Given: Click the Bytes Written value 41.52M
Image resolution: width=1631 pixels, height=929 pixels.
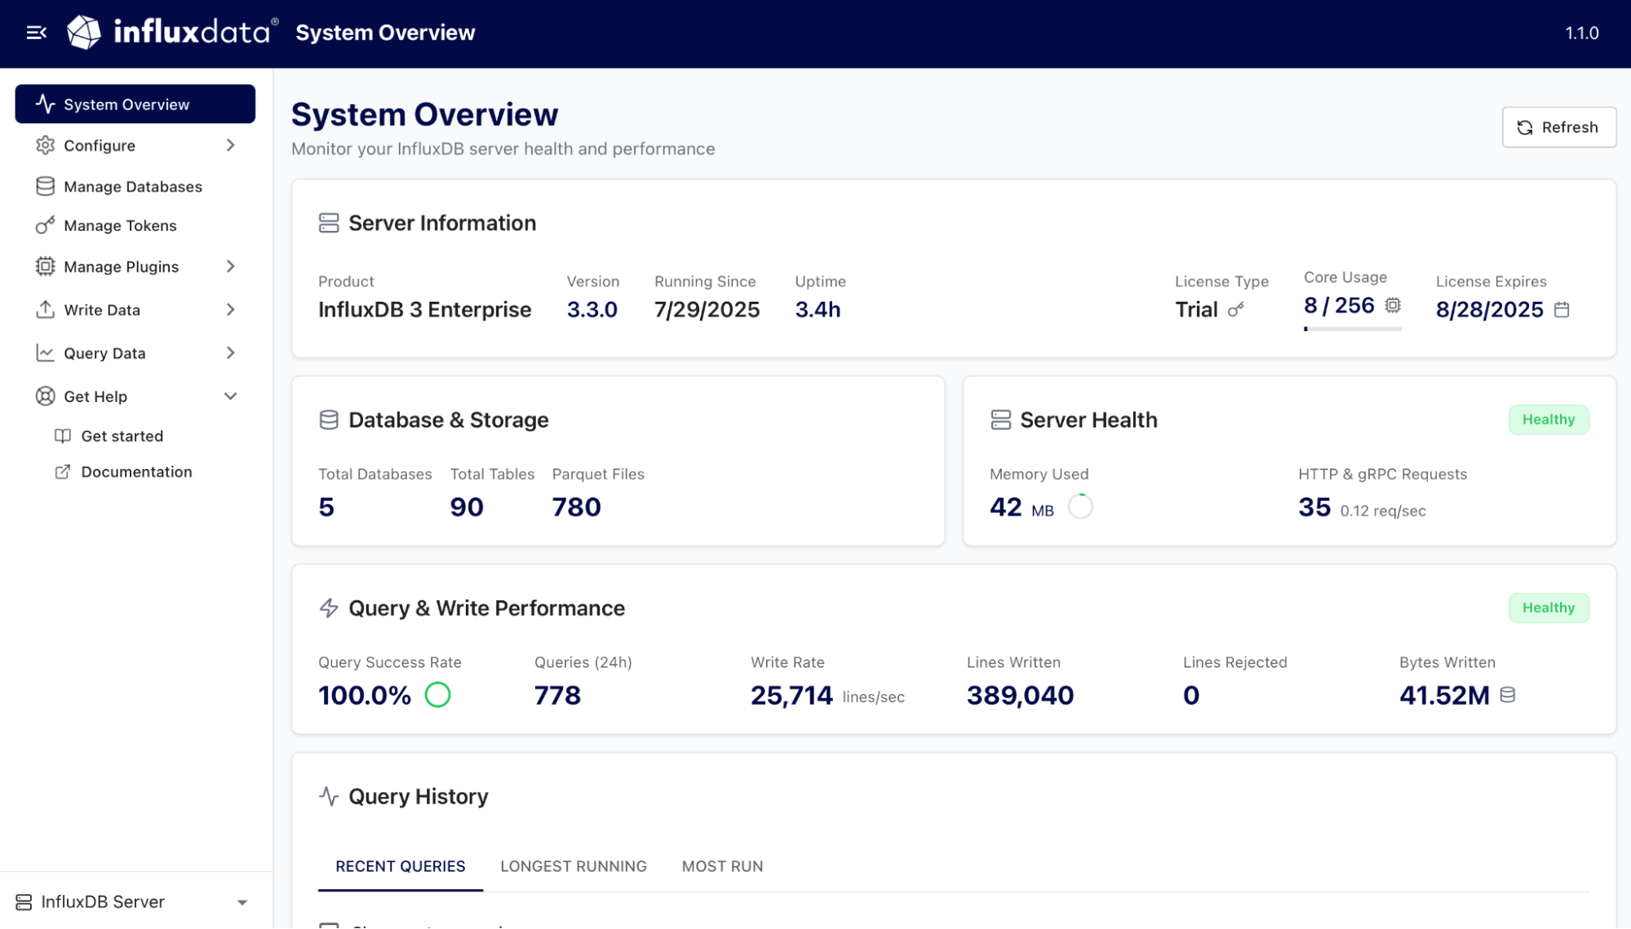Looking at the screenshot, I should (1444, 696).
